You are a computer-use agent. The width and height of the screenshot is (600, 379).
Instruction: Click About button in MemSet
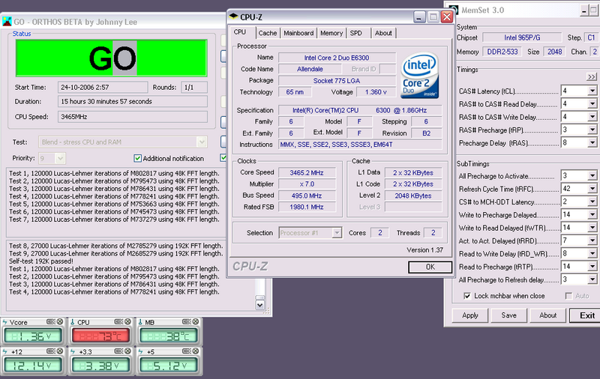(x=548, y=315)
